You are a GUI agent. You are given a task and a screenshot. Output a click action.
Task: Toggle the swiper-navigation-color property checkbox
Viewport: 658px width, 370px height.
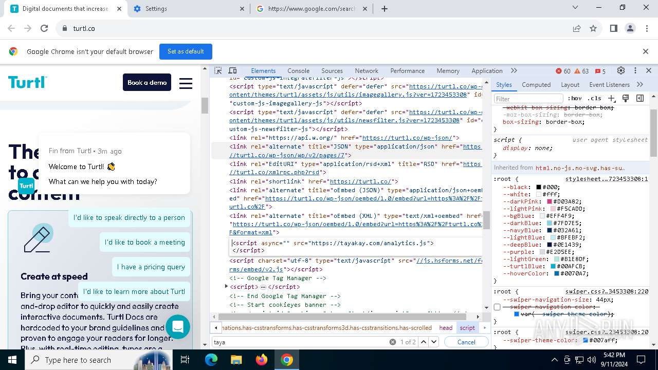(497, 307)
